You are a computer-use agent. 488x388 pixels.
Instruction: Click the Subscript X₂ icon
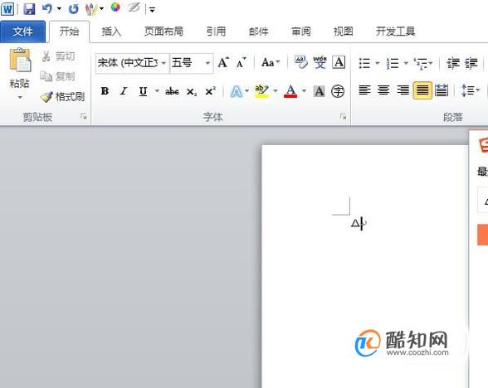pos(192,92)
